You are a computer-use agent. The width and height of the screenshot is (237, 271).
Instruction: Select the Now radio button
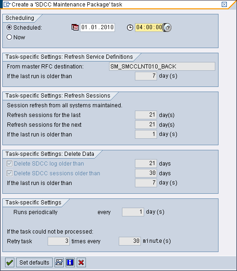pos(9,37)
